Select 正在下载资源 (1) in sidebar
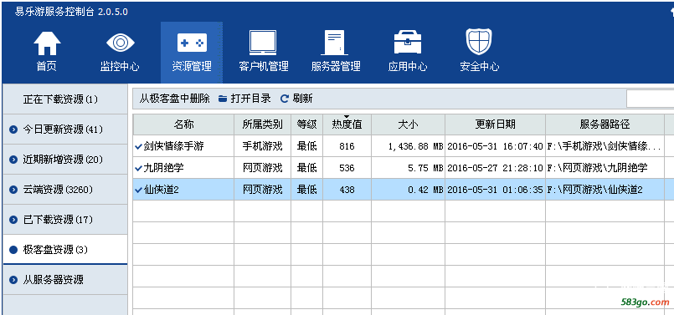This screenshot has width=674, height=315. point(65,99)
